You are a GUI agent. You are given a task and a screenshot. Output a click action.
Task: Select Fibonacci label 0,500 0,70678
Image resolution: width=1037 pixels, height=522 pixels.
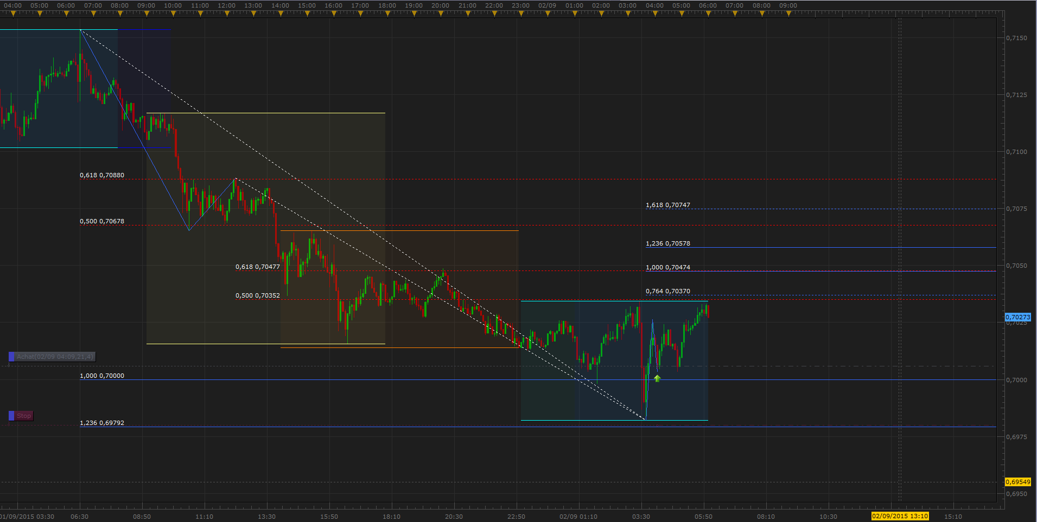pyautogui.click(x=102, y=221)
